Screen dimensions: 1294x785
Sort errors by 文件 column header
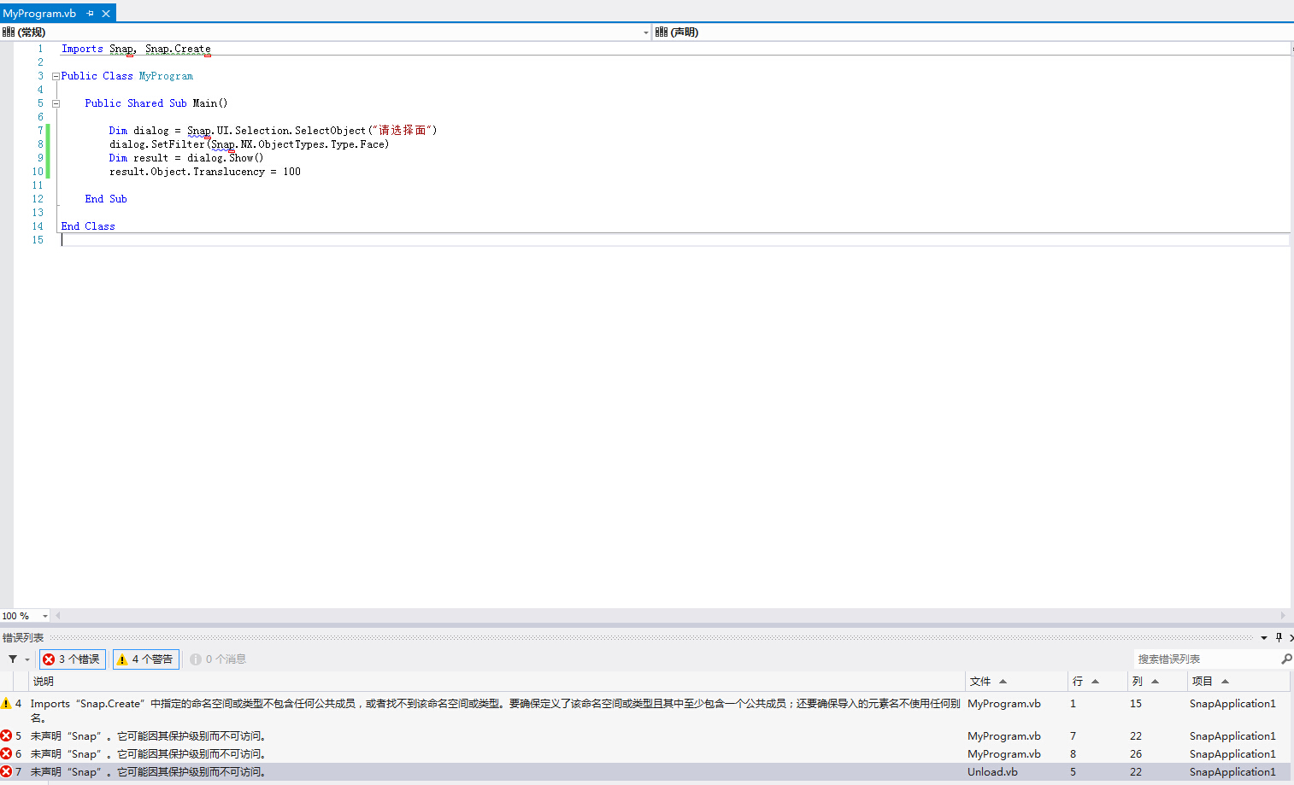(980, 682)
